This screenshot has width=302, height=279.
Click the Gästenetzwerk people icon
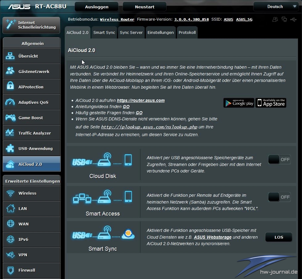click(x=10, y=71)
